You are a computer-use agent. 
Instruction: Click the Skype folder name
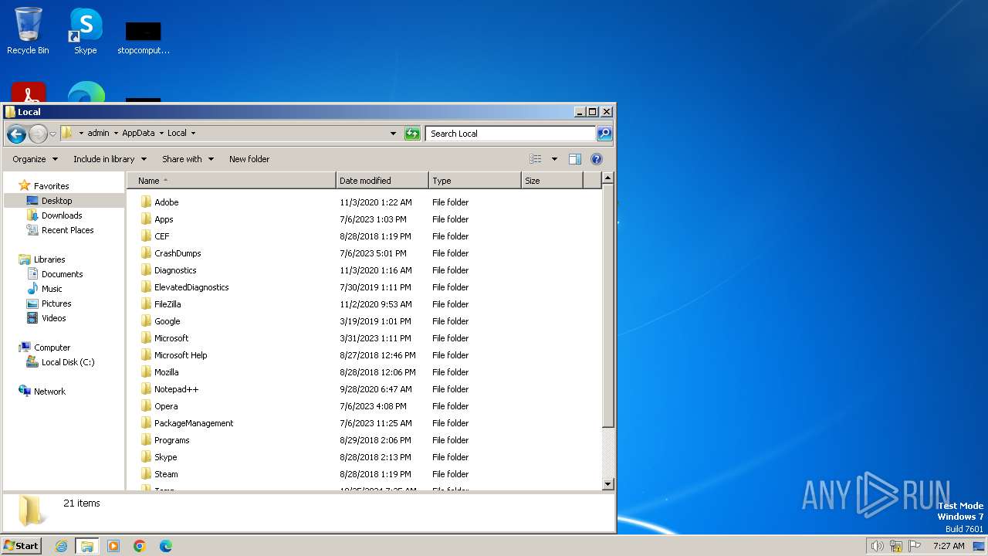165,457
